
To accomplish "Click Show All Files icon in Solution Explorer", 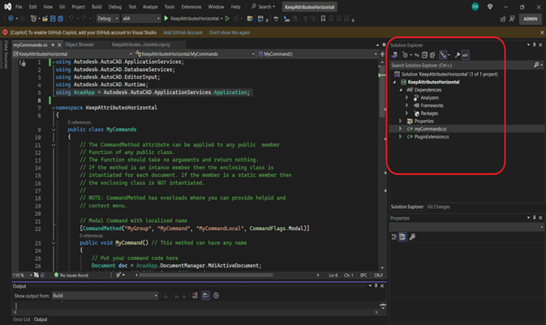I will pyautogui.click(x=432, y=54).
